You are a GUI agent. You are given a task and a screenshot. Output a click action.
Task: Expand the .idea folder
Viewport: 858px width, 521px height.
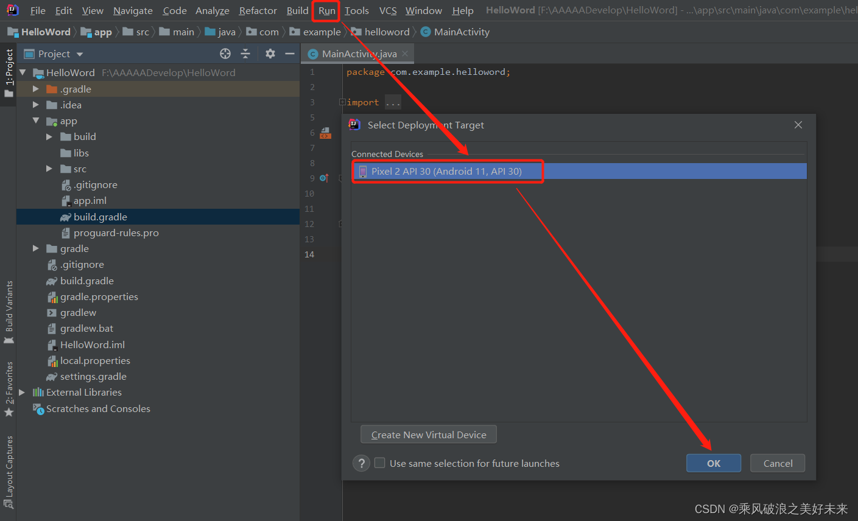pyautogui.click(x=36, y=105)
